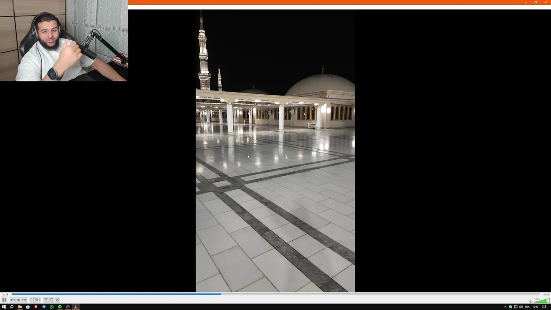This screenshot has width=551, height=310.
Task: Open WhatsApp from the taskbar
Action: 52,307
